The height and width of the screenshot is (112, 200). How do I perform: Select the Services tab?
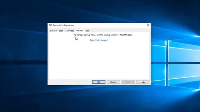70,31
